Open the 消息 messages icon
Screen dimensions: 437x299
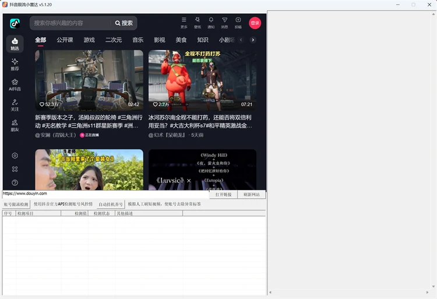pos(224,23)
